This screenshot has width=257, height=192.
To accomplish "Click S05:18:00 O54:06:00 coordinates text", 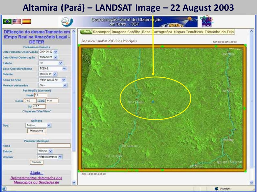I will [x=94, y=174].
